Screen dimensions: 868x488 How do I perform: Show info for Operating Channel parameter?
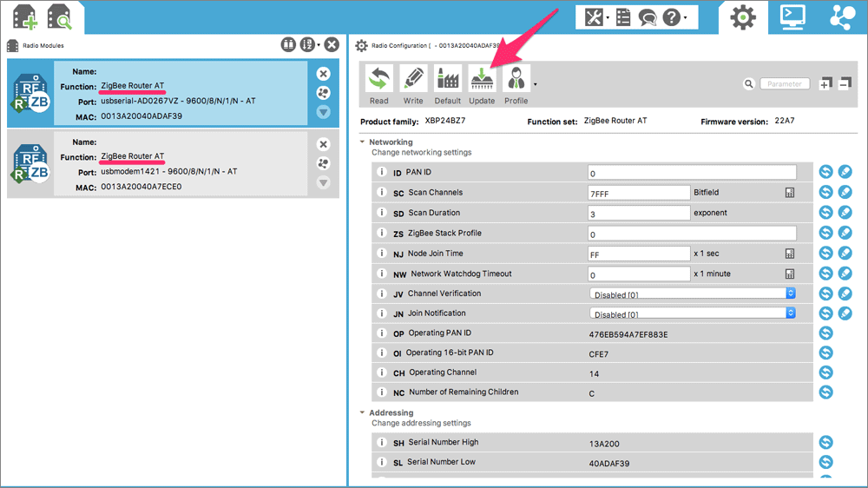coord(381,373)
